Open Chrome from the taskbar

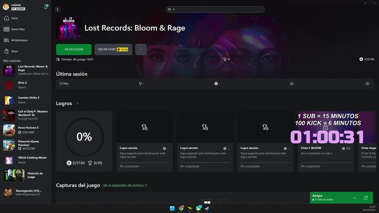pos(181,208)
